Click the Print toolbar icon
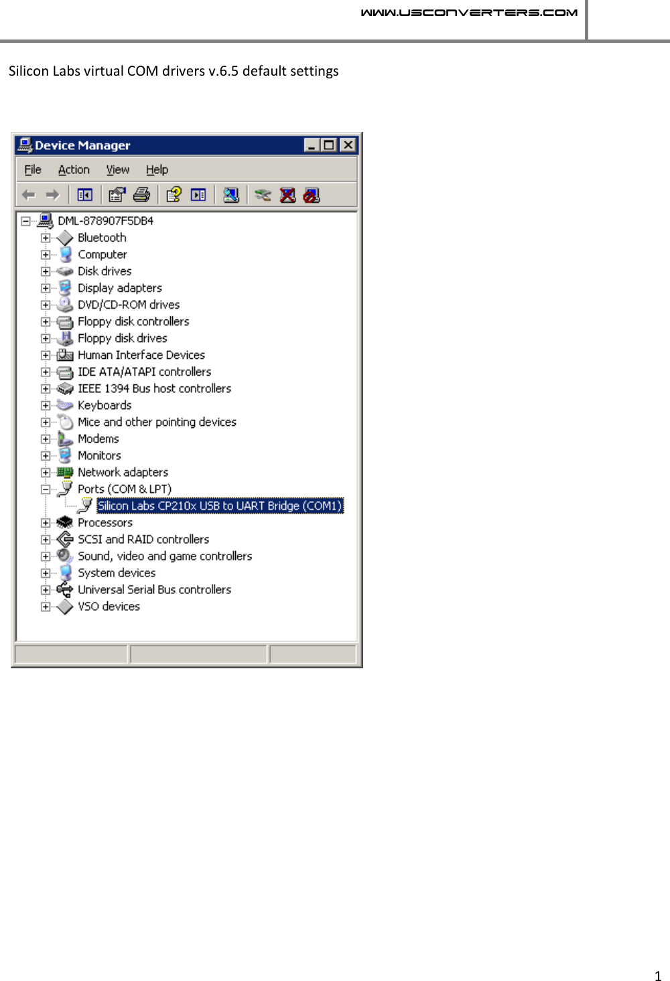Viewport: 670px width, 981px height. (141, 195)
